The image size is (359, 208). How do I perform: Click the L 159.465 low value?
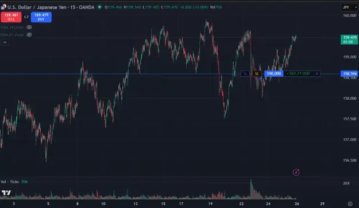150,7
